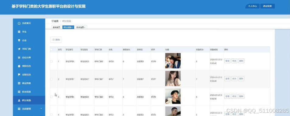Click the 兼职时长 column header

pos(127,50)
